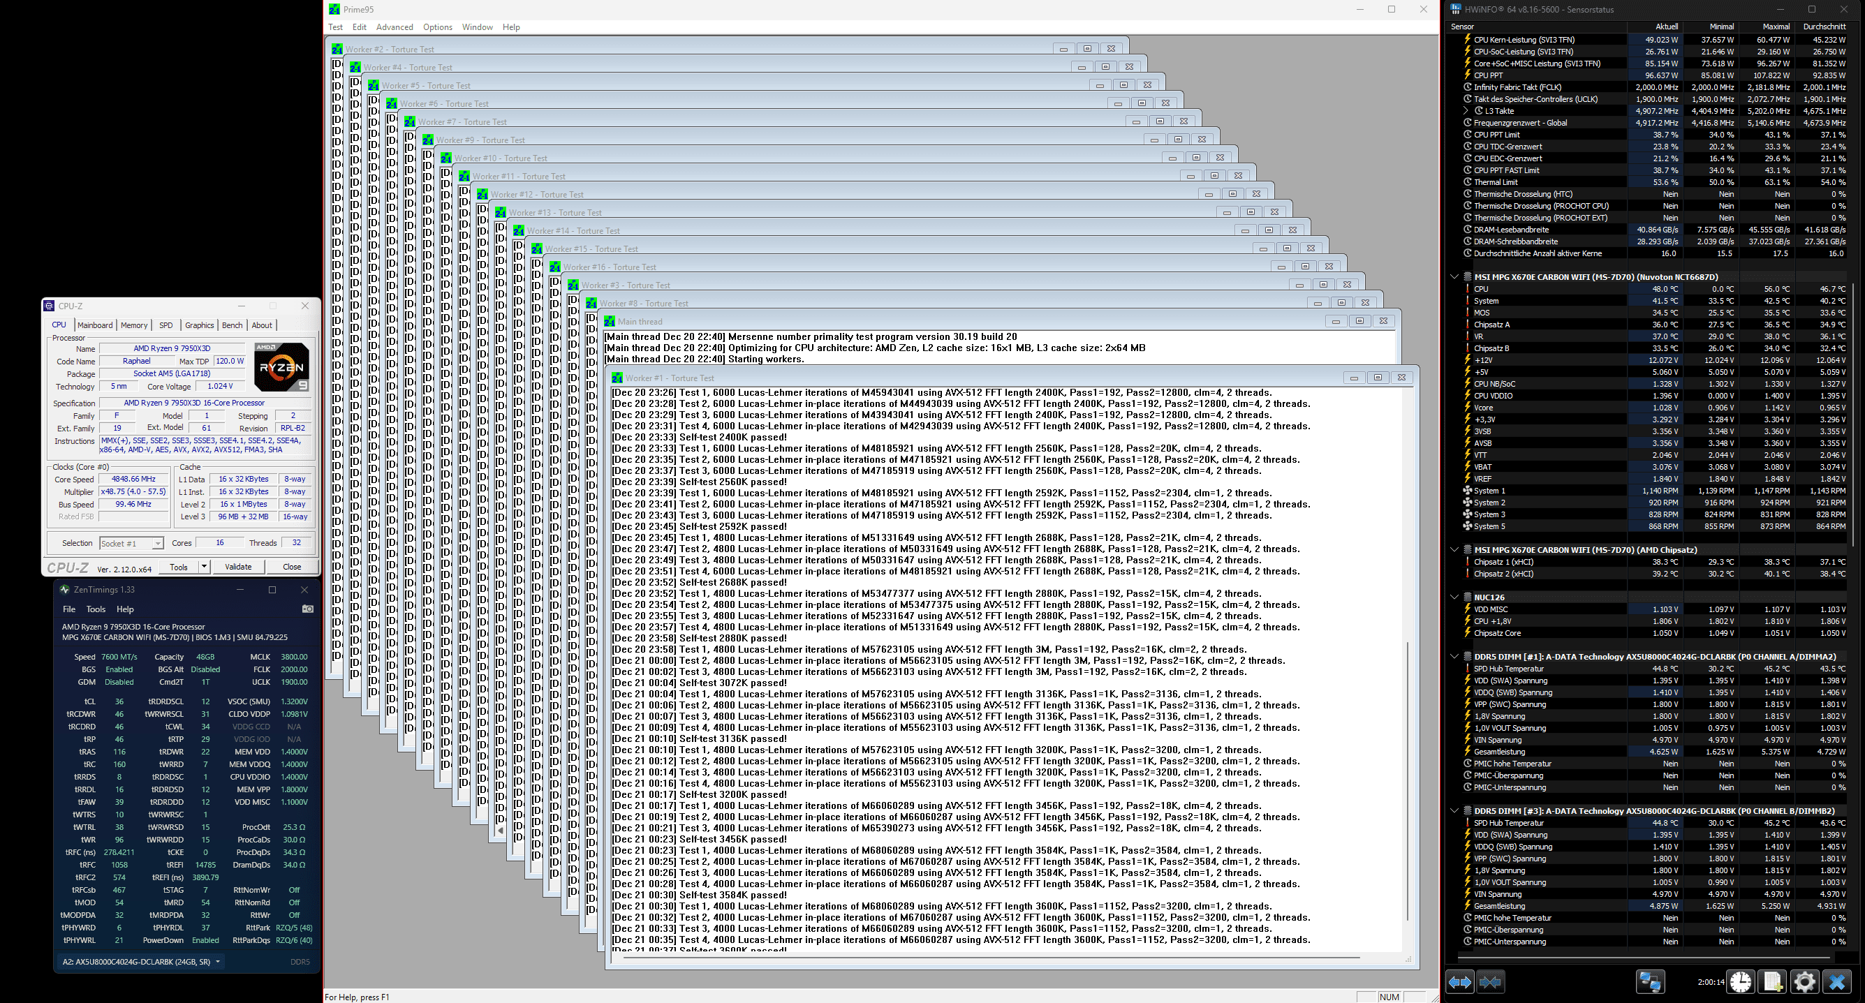The height and width of the screenshot is (1003, 1865).
Task: Click HWiNFO log file plus icon
Action: coord(1772,982)
